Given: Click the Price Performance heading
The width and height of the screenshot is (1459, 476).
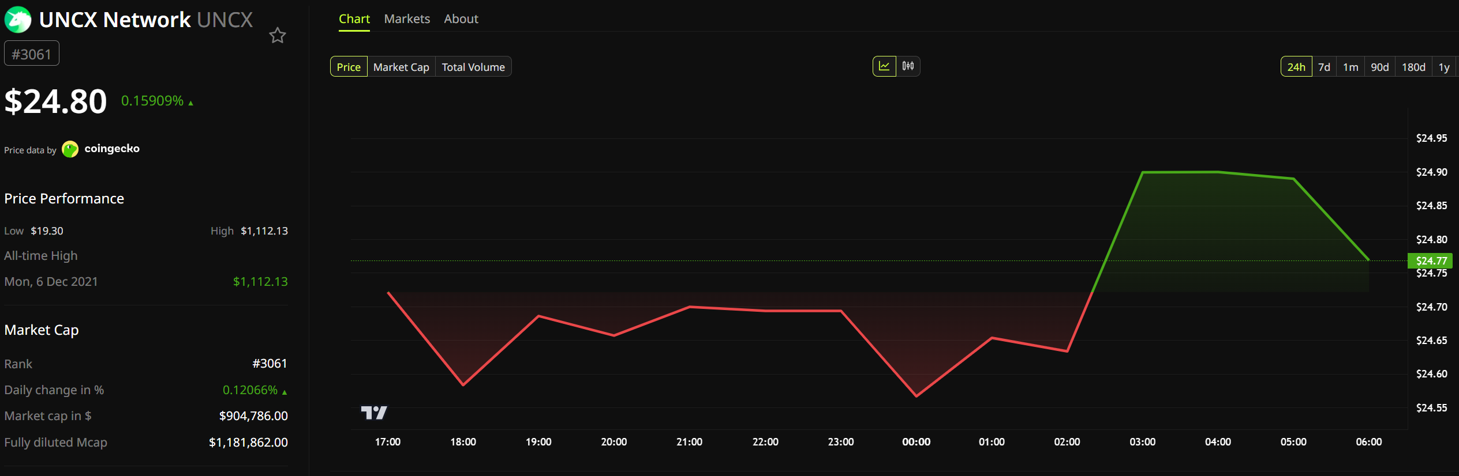Looking at the screenshot, I should coord(64,199).
